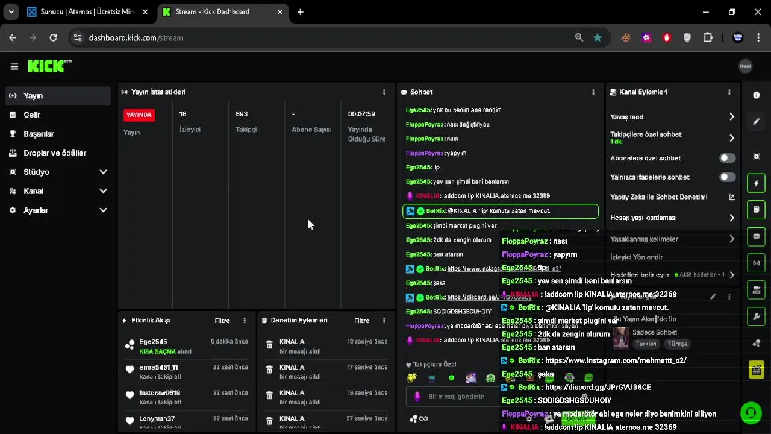Open Sohbet panel three-dot menu
Viewport: 771px width, 434px height.
tap(593, 92)
